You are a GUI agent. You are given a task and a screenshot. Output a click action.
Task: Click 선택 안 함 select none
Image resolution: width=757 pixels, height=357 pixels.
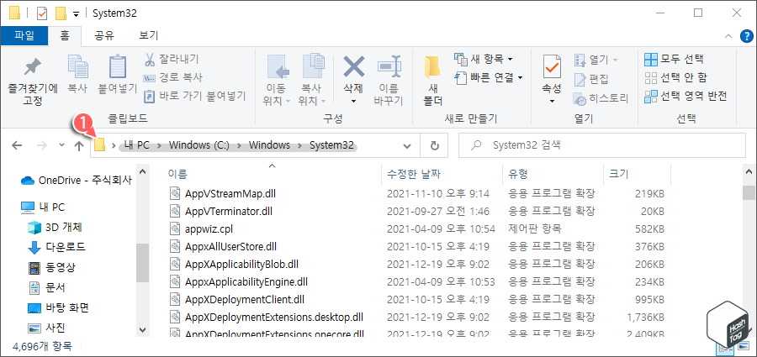pyautogui.click(x=676, y=77)
